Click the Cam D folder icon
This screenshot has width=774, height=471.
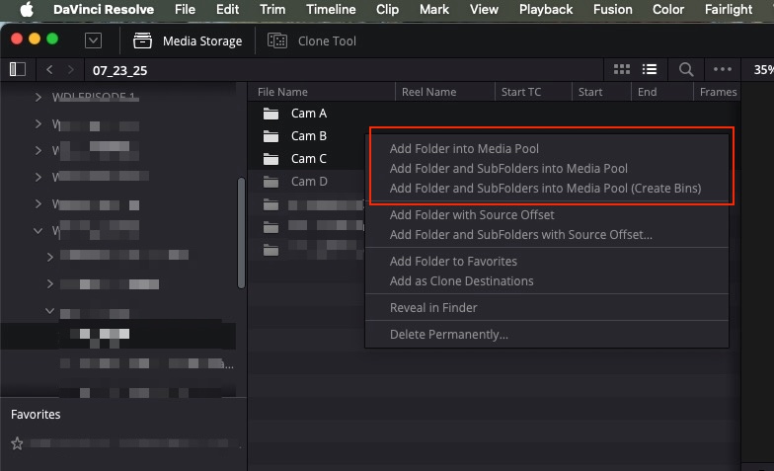pyautogui.click(x=271, y=182)
